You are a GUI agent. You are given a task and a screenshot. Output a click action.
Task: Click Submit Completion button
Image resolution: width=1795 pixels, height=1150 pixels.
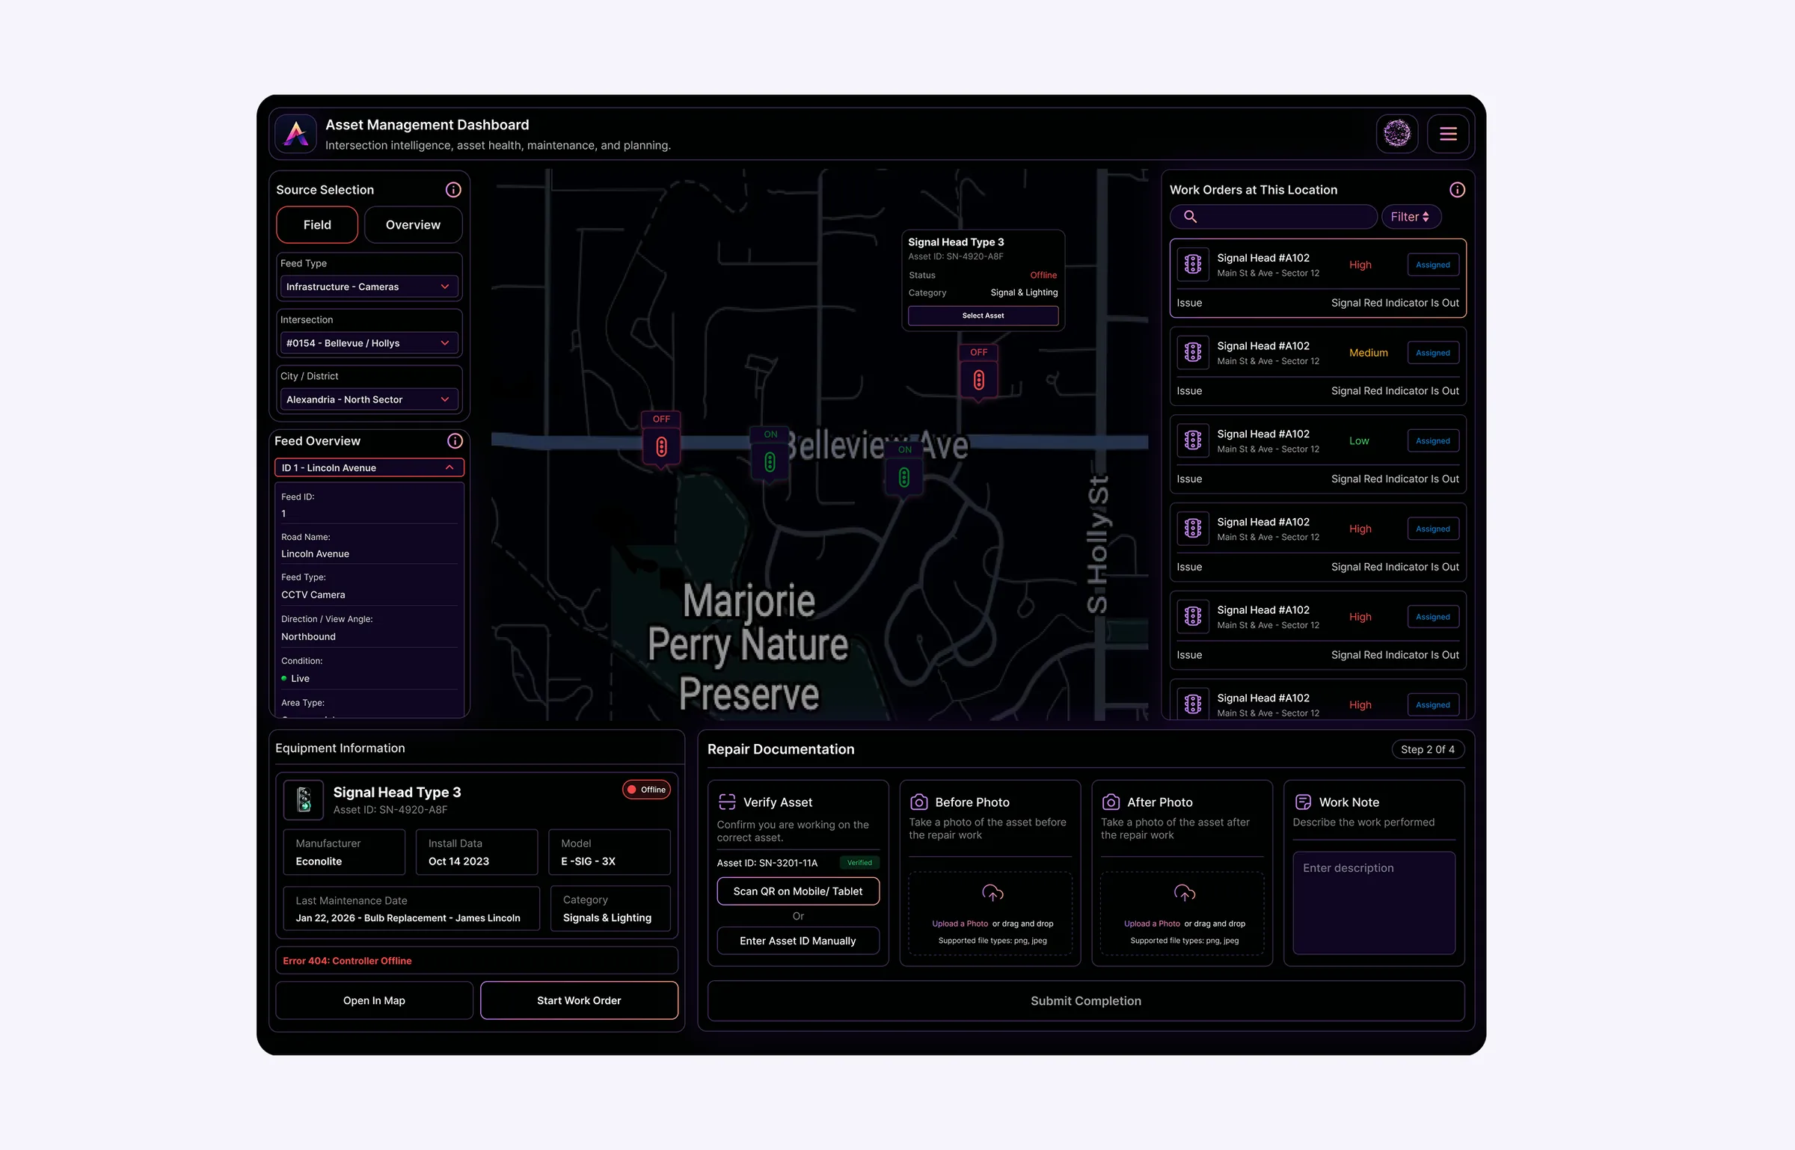click(1086, 1000)
